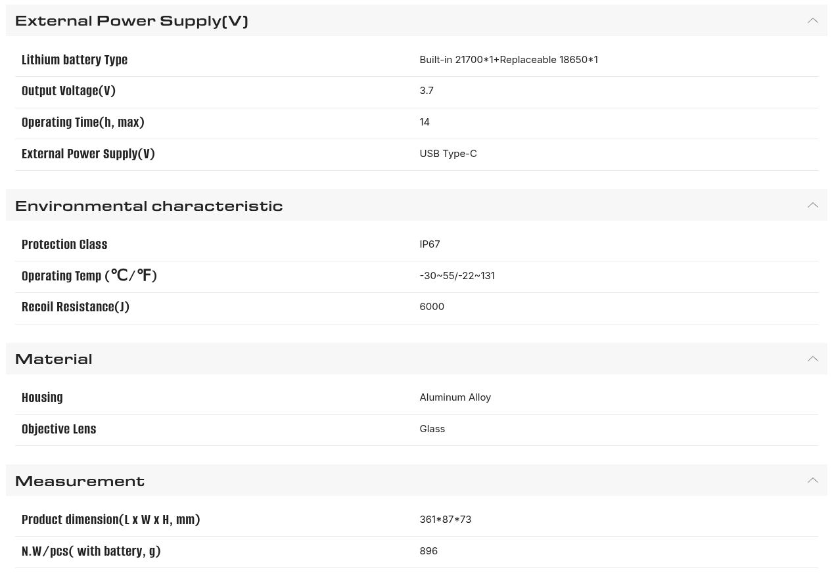Collapse the External Power Supply(V) section chevron
This screenshot has height=578, width=834.
point(812,21)
